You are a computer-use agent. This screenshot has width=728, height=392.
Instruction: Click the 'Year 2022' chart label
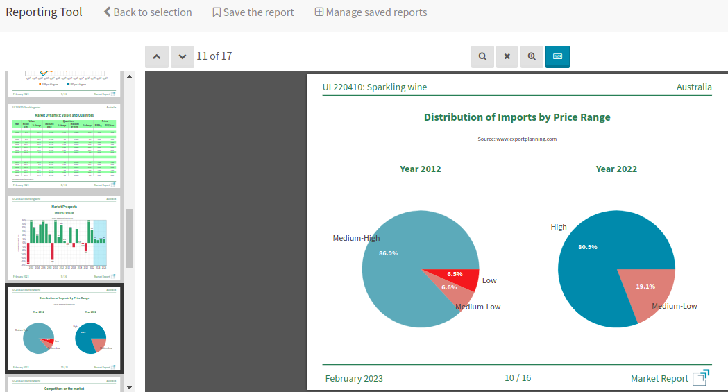coord(616,169)
